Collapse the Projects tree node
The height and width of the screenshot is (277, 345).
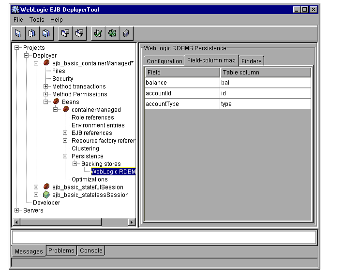tap(17, 48)
